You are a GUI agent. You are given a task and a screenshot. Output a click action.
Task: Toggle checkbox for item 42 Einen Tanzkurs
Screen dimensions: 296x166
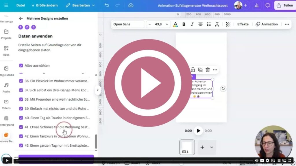21,136
